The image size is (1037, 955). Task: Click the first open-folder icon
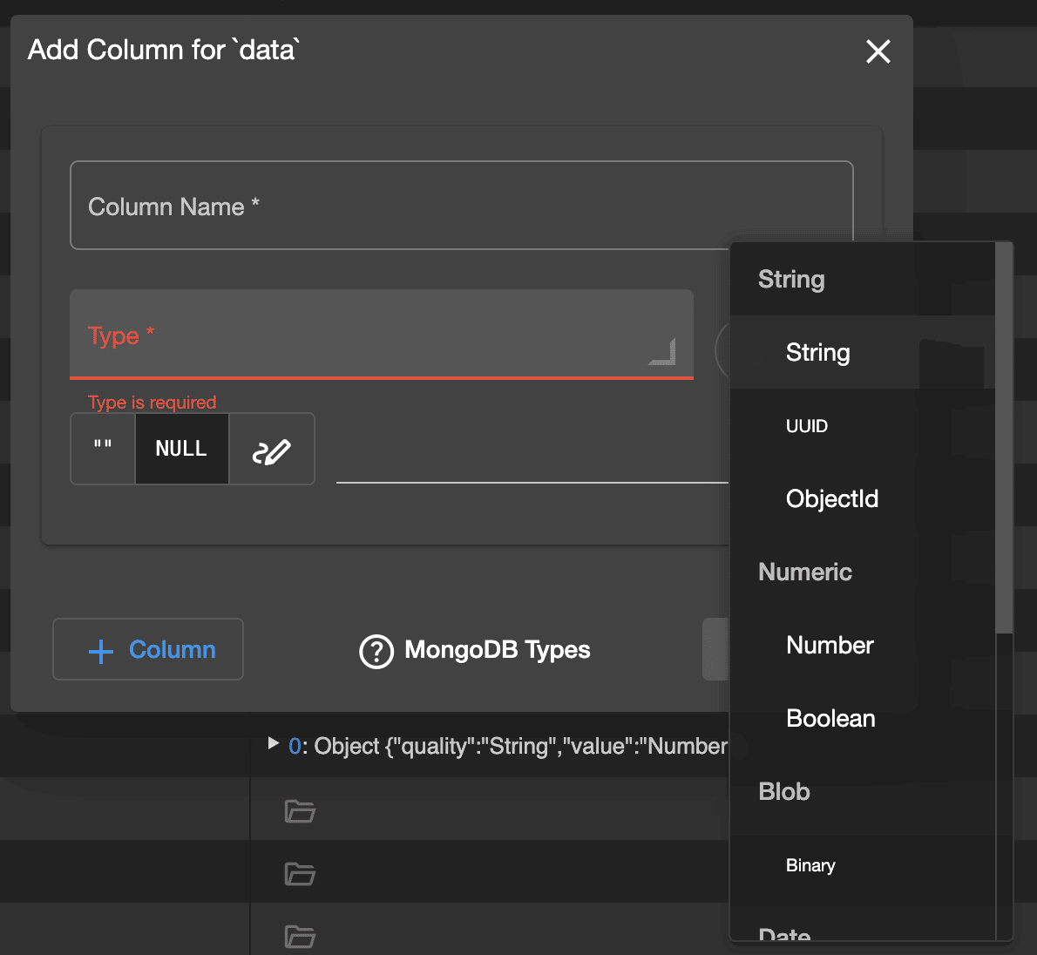click(300, 811)
